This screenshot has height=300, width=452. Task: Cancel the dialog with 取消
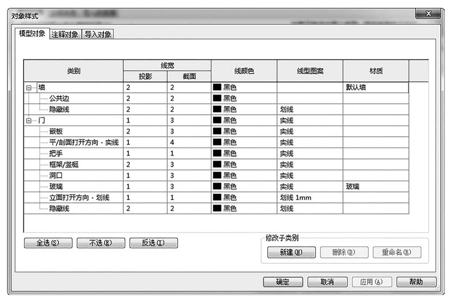[327, 282]
